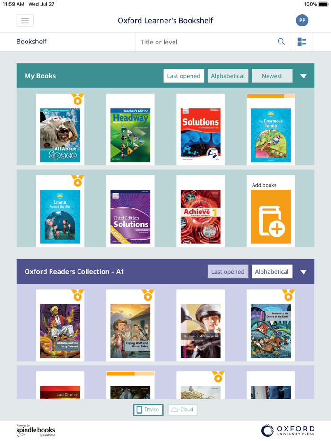Screen dimensions: 331x441
Task: Sort My Books by Last opened
Action: coord(184,76)
